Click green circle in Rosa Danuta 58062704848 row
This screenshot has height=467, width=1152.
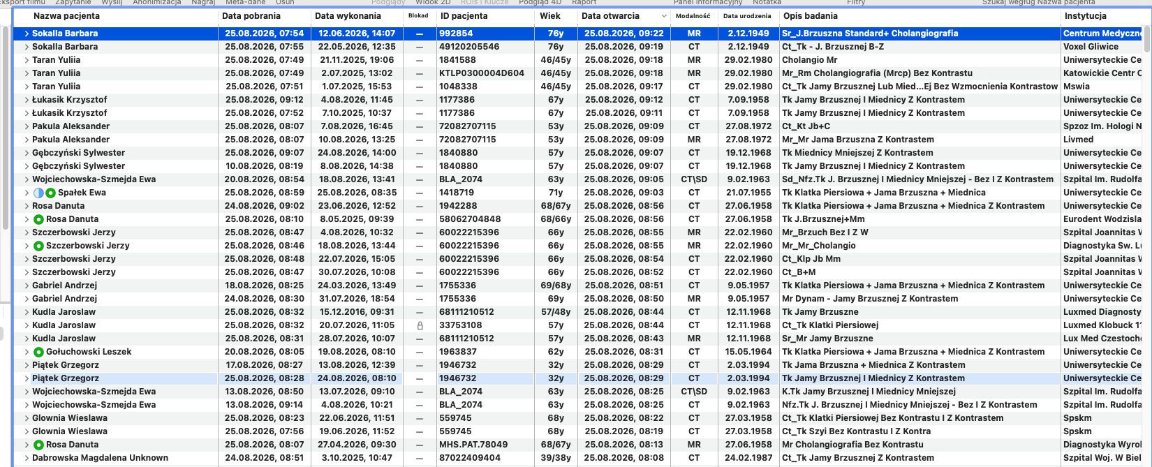[38, 219]
